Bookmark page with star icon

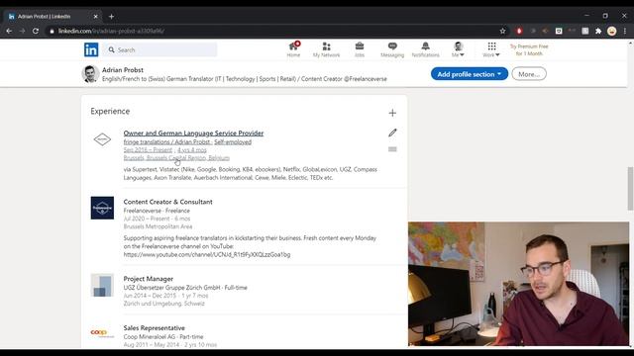502,31
